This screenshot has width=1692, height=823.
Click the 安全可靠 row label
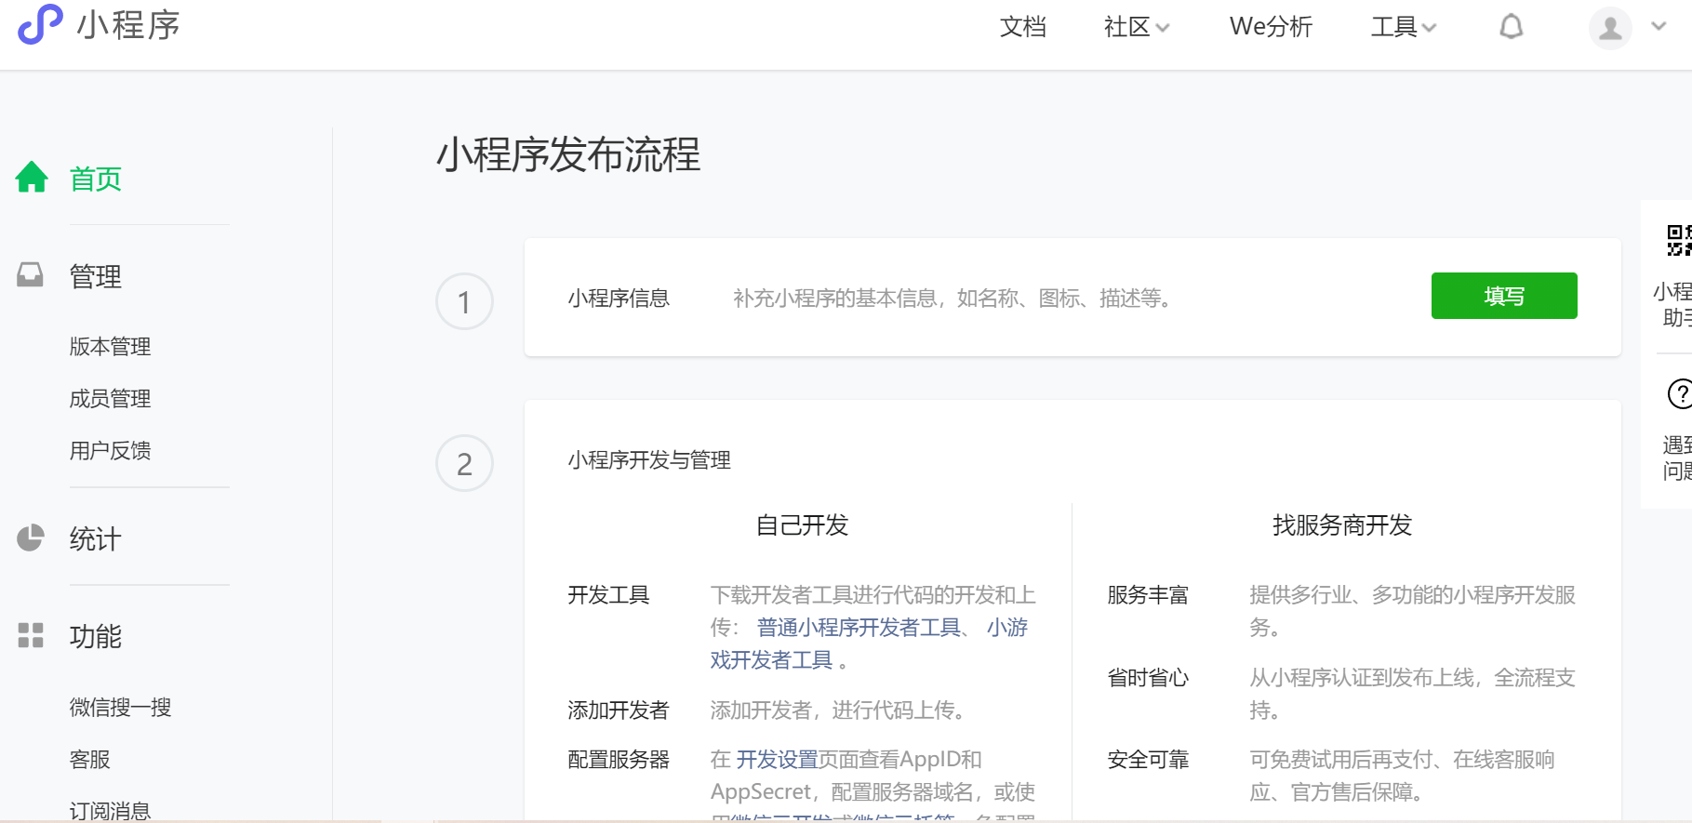point(1148,760)
